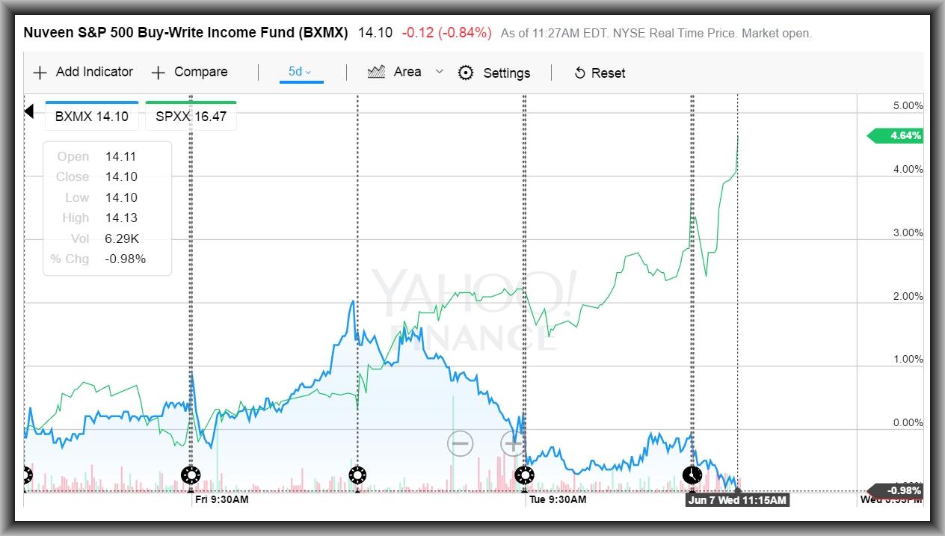Click the Compare label
The height and width of the screenshot is (536, 945).
tap(201, 72)
